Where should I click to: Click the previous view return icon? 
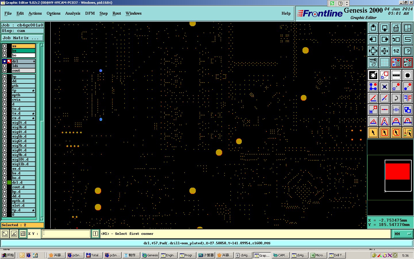tap(396, 39)
